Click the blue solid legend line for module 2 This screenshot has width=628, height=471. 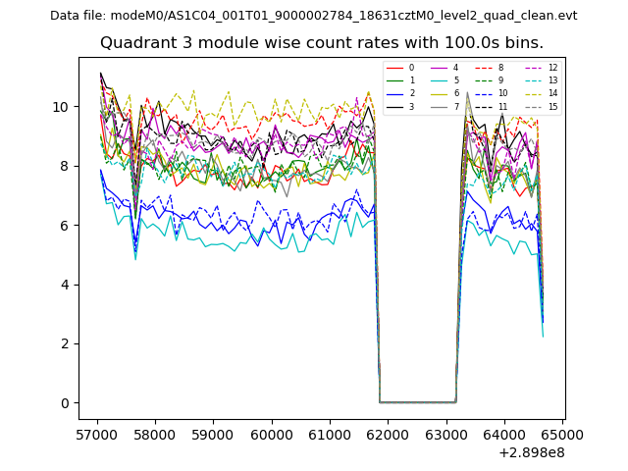click(394, 93)
